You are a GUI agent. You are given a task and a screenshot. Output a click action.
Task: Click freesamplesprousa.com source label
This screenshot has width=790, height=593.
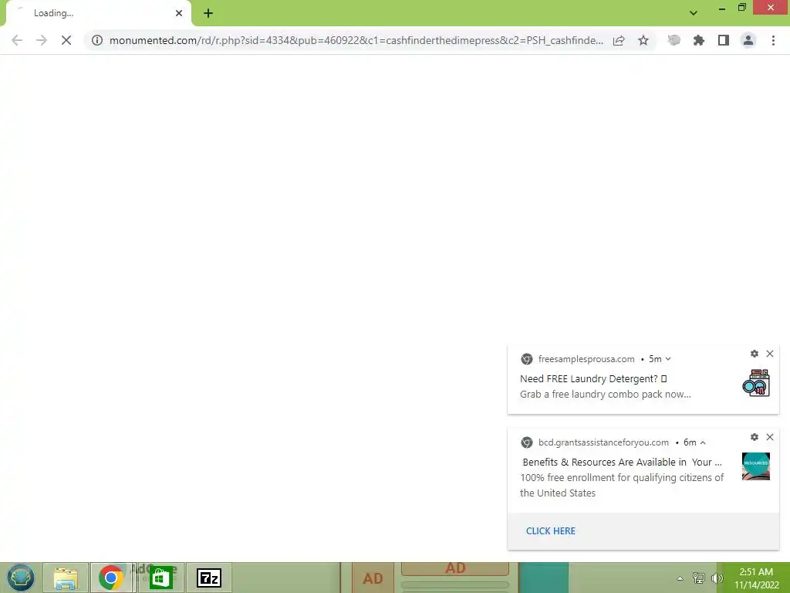[586, 359]
